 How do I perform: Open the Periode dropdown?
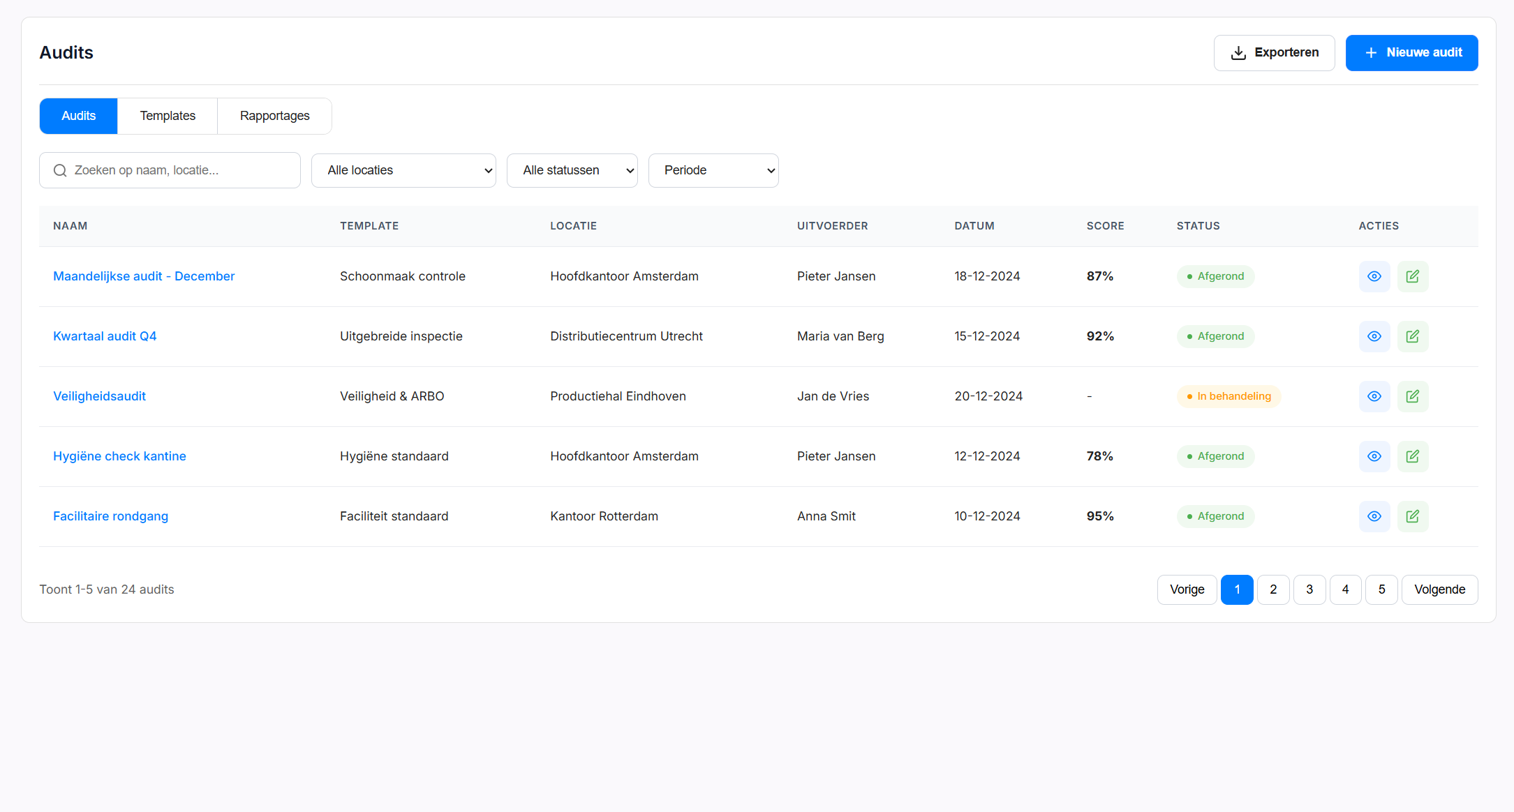tap(713, 170)
